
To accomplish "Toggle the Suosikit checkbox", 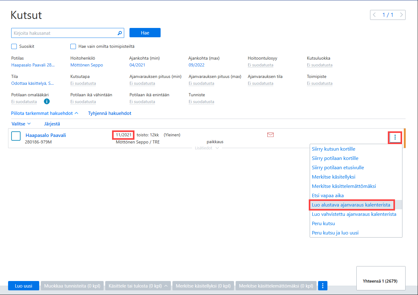I will click(x=14, y=47).
